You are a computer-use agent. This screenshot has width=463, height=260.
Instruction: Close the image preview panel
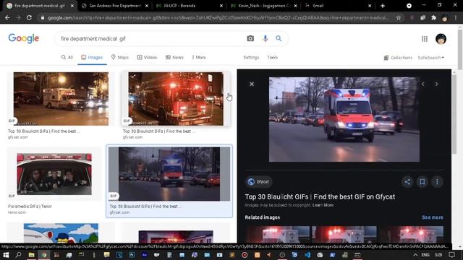[252, 84]
